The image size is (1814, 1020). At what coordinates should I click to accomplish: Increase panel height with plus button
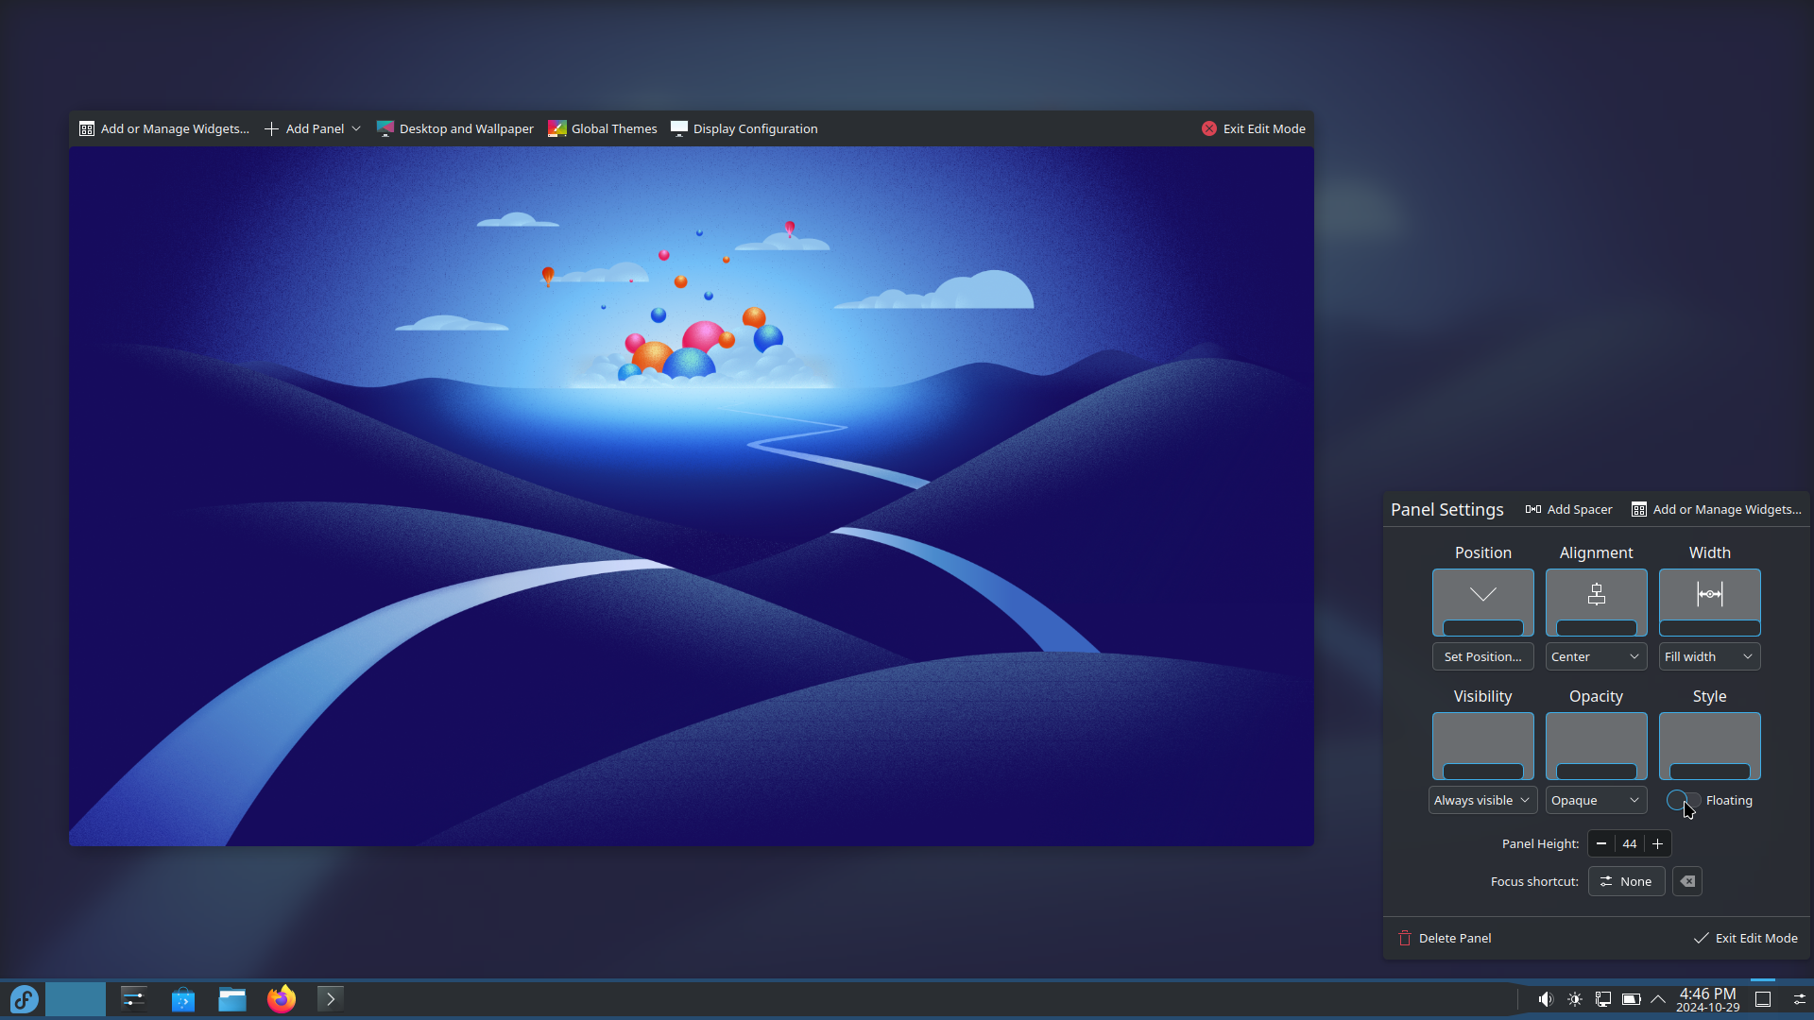[1657, 843]
